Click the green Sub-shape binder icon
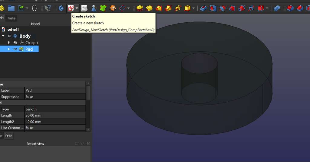The height and width of the screenshot is (162, 310). (x=103, y=8)
